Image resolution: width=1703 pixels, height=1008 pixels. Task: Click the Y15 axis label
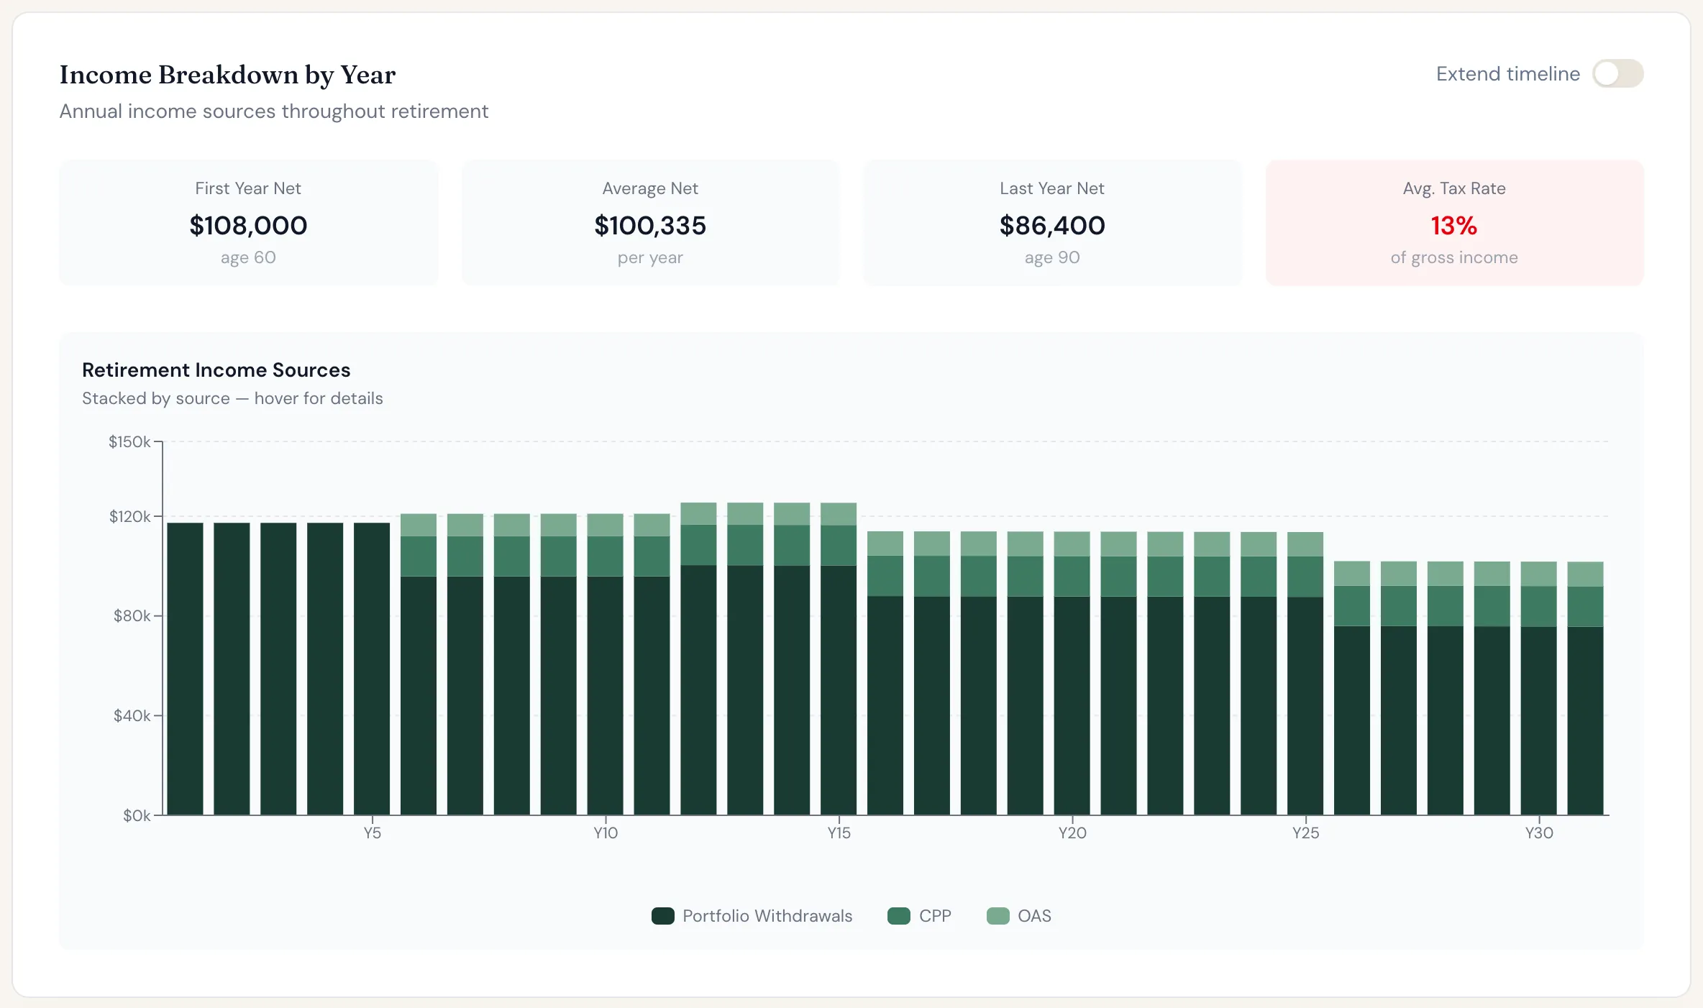click(x=839, y=833)
